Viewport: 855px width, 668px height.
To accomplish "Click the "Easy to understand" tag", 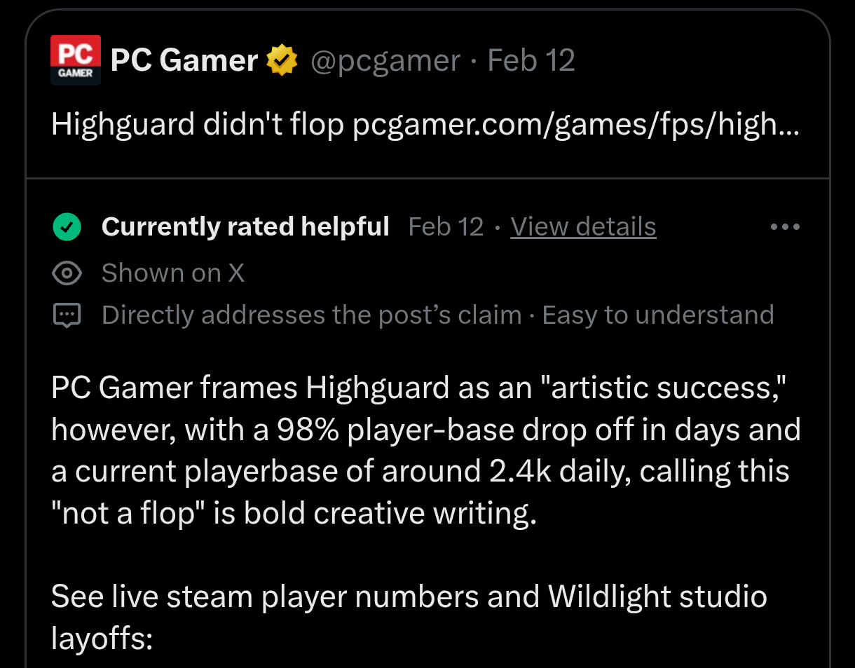I will [657, 315].
